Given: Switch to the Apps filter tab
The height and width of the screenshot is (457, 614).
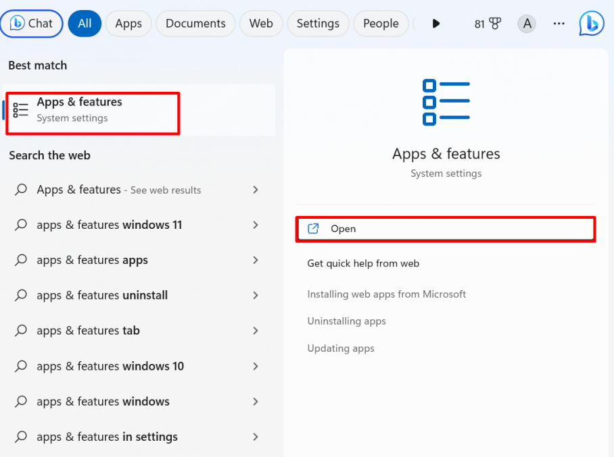Looking at the screenshot, I should [128, 24].
